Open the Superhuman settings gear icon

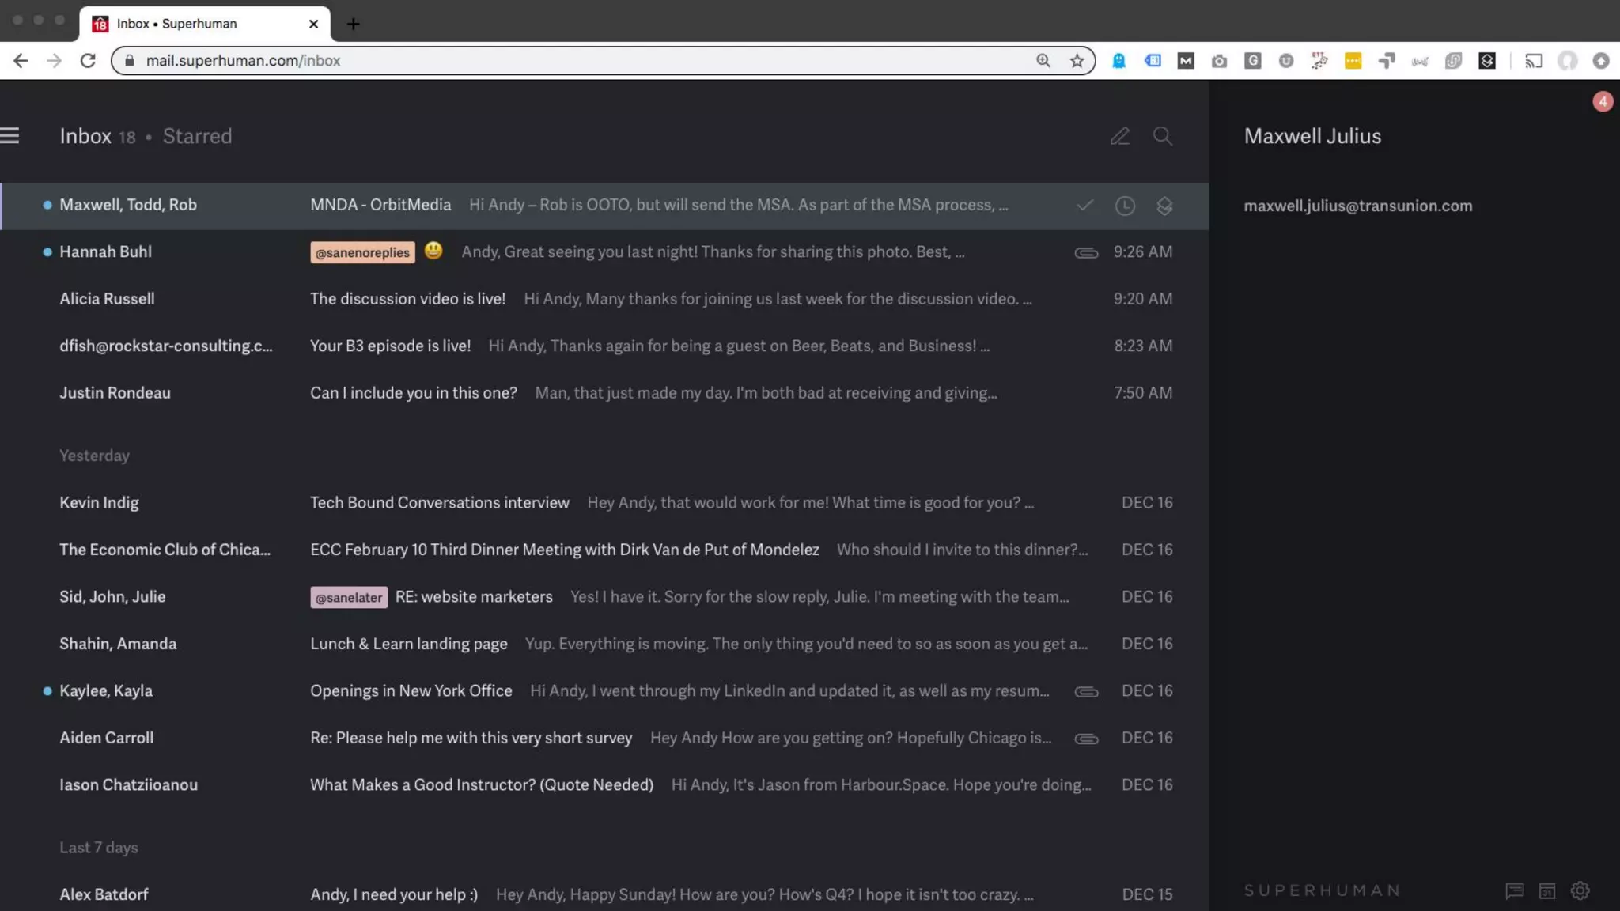[x=1580, y=891]
